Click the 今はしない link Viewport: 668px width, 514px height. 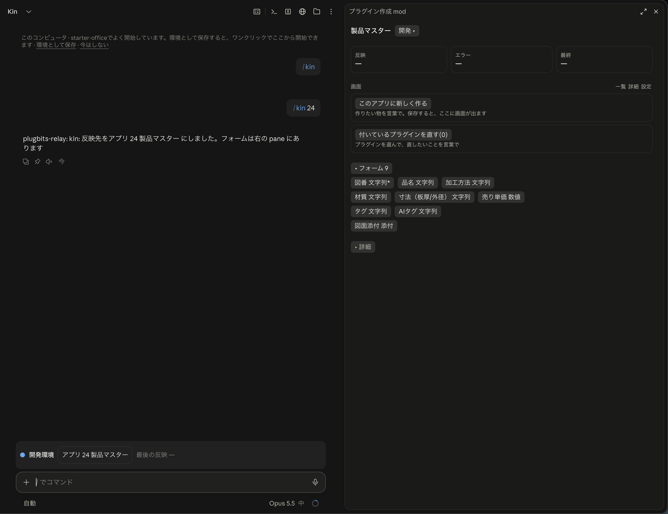[x=94, y=45]
